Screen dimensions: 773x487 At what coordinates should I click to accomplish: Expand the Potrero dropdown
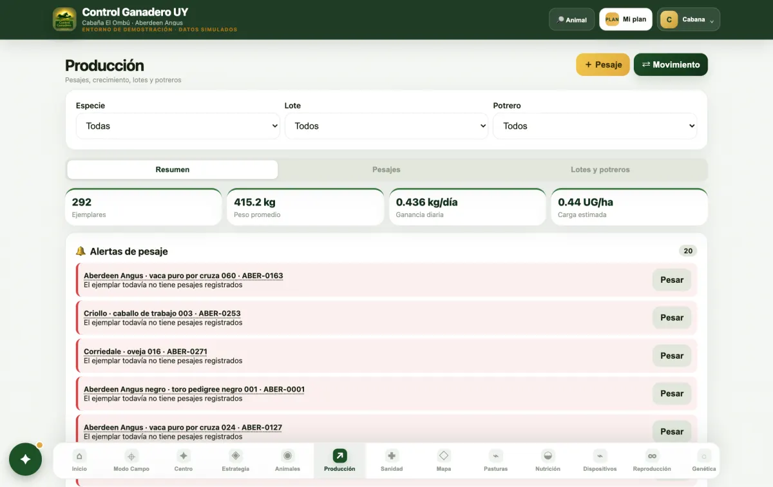coord(595,126)
